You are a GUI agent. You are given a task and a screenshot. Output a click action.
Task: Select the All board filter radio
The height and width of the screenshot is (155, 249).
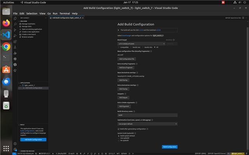155,47
